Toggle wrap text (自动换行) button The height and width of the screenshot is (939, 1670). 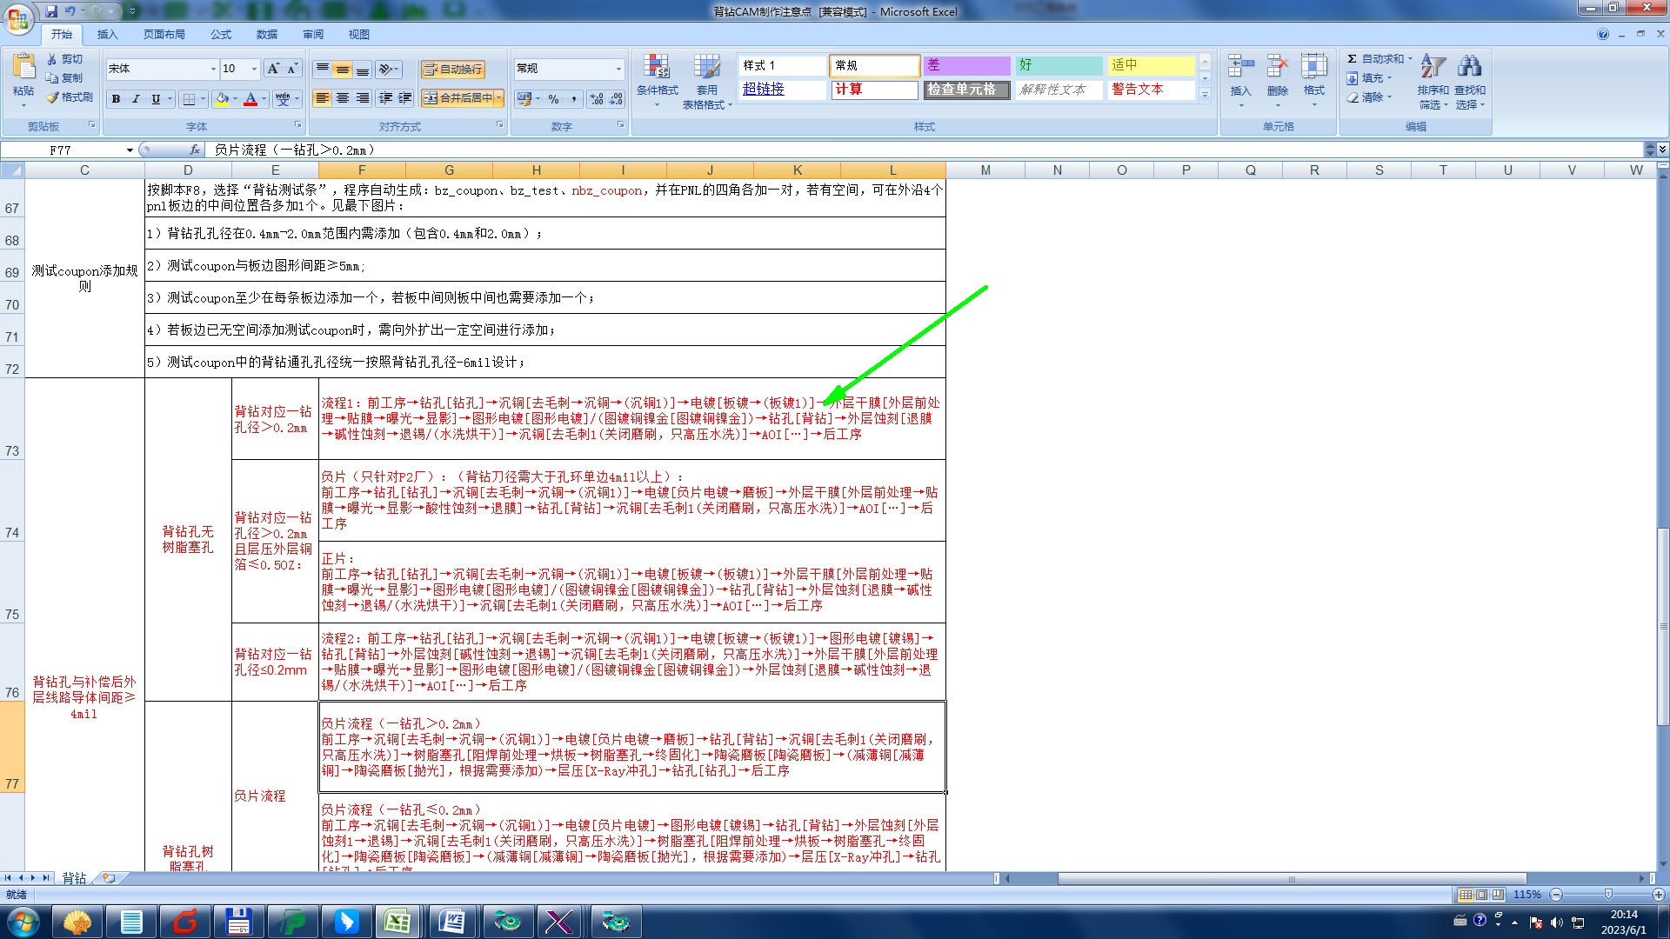coord(452,70)
